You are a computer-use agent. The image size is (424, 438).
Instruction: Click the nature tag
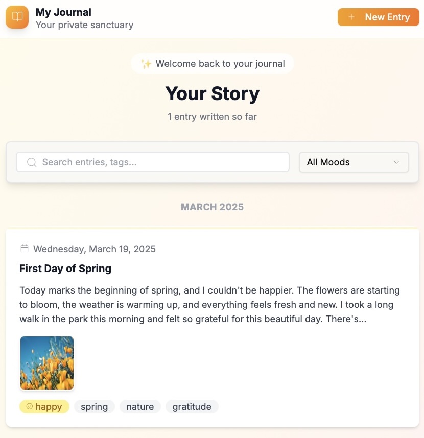pyautogui.click(x=140, y=406)
